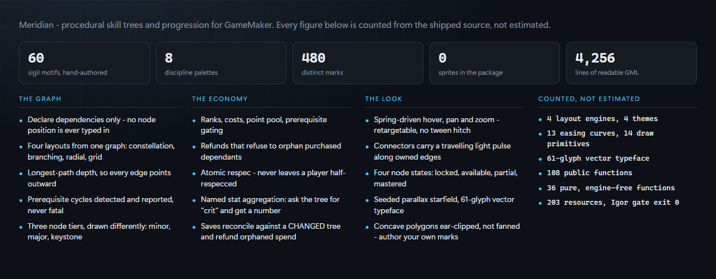
Task: Click COUNTED, NOT ESTIMATED heading
Action: (589, 99)
